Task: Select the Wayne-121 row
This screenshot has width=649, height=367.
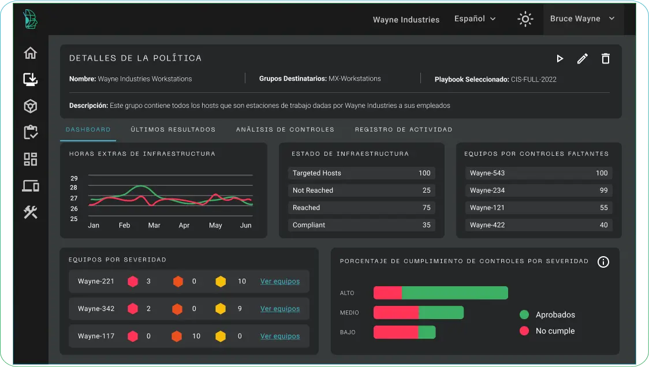Action: click(x=539, y=208)
